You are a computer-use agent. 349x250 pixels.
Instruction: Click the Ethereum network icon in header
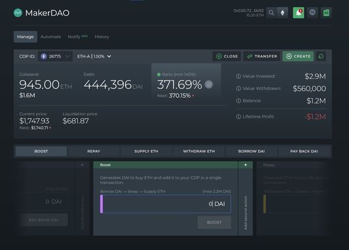point(282,12)
